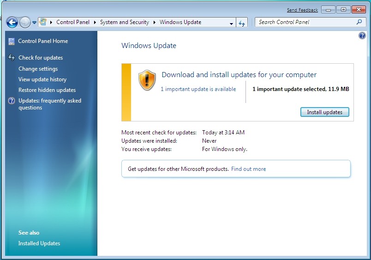
Task: Click the Check for updates arrows icon
Action: [x=12, y=57]
